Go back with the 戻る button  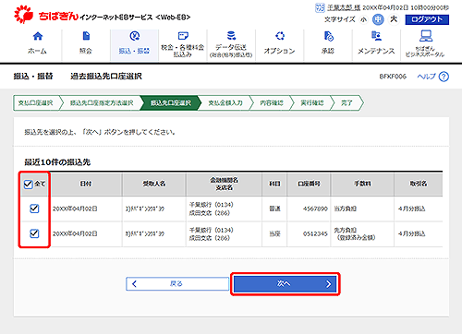(177, 284)
